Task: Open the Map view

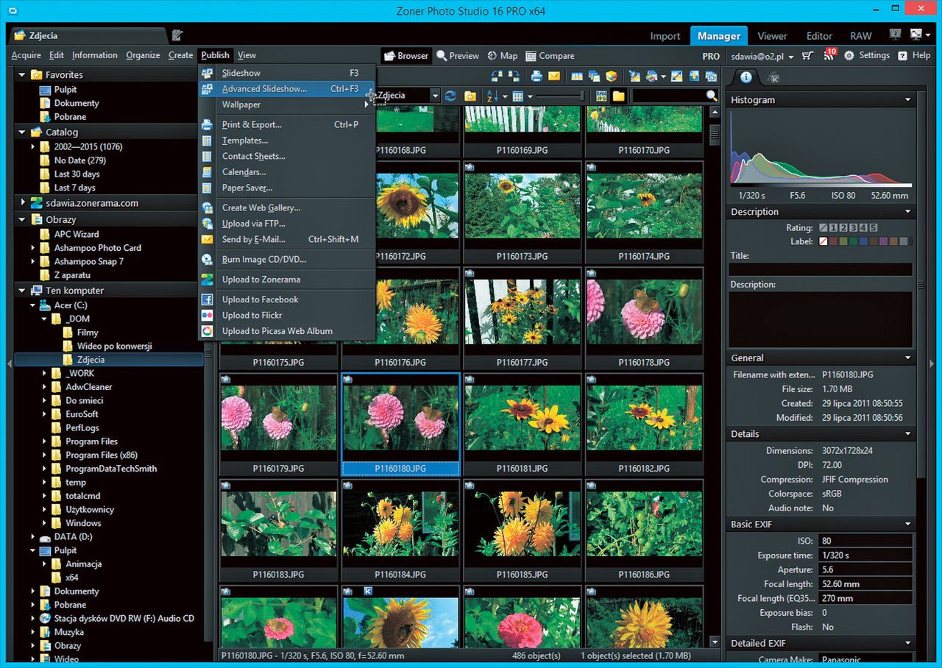Action: pos(503,56)
